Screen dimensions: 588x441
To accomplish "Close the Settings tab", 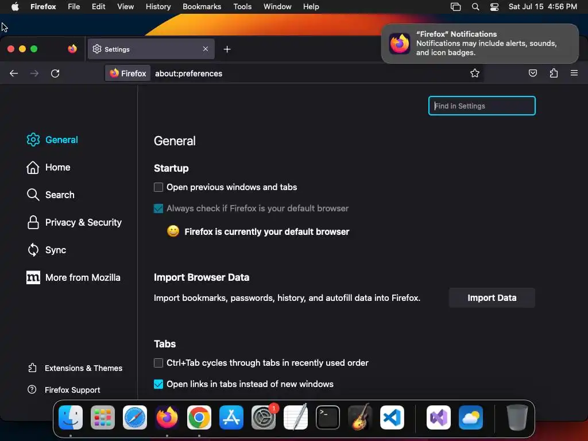I will point(206,49).
